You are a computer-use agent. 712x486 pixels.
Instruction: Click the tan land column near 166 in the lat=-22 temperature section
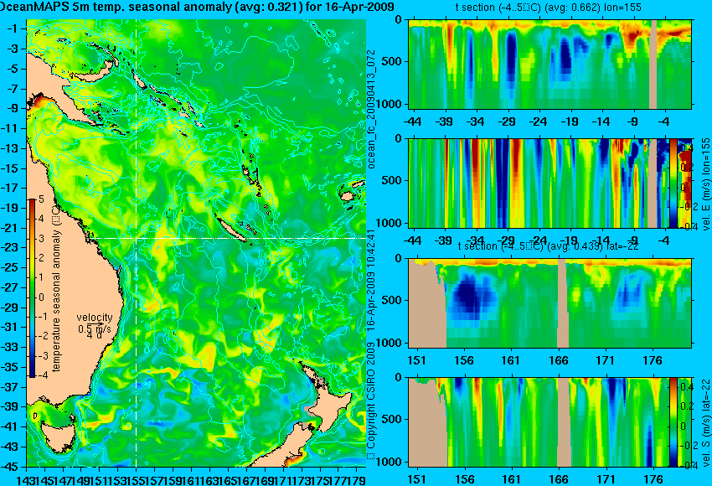point(562,303)
